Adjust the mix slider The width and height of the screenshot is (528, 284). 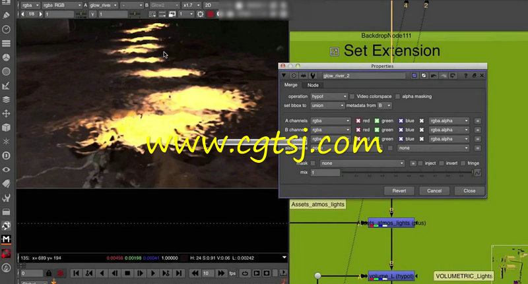point(407,173)
